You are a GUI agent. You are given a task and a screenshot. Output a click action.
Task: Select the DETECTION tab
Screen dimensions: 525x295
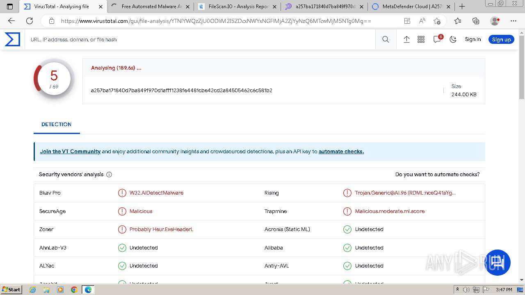coord(57,124)
